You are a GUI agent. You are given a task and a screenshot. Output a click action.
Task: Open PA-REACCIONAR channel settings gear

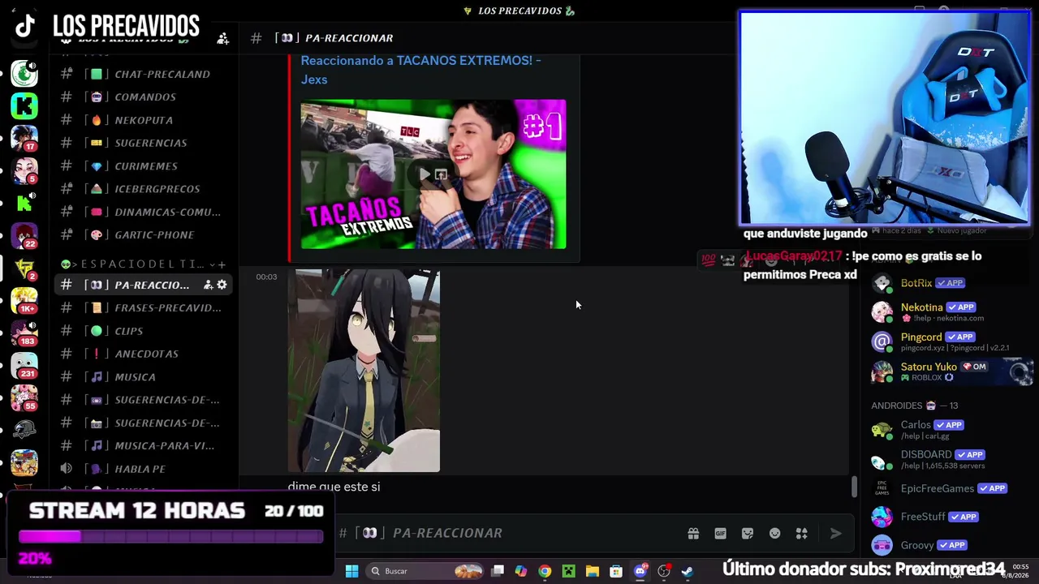[222, 285]
